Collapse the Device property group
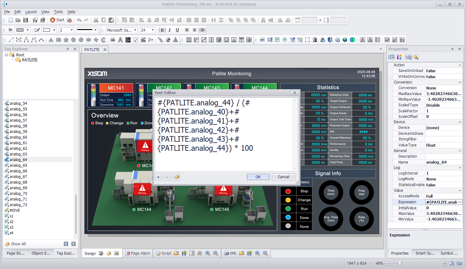This screenshot has width=466, height=269. (x=460, y=122)
